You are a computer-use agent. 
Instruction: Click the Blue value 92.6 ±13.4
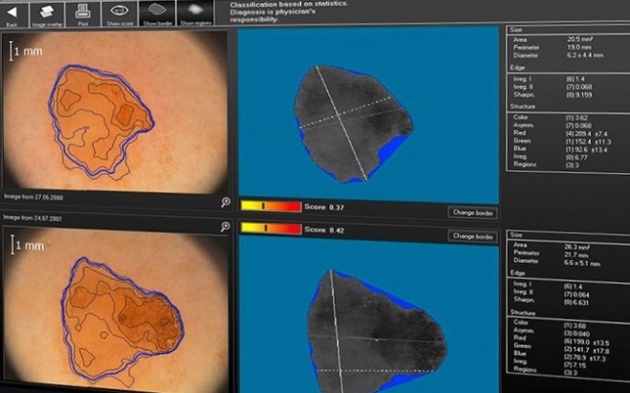pyautogui.click(x=587, y=150)
